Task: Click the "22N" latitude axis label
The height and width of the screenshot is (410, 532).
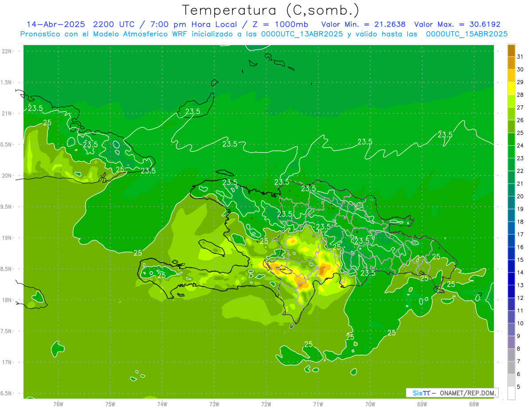Action: tap(8, 51)
